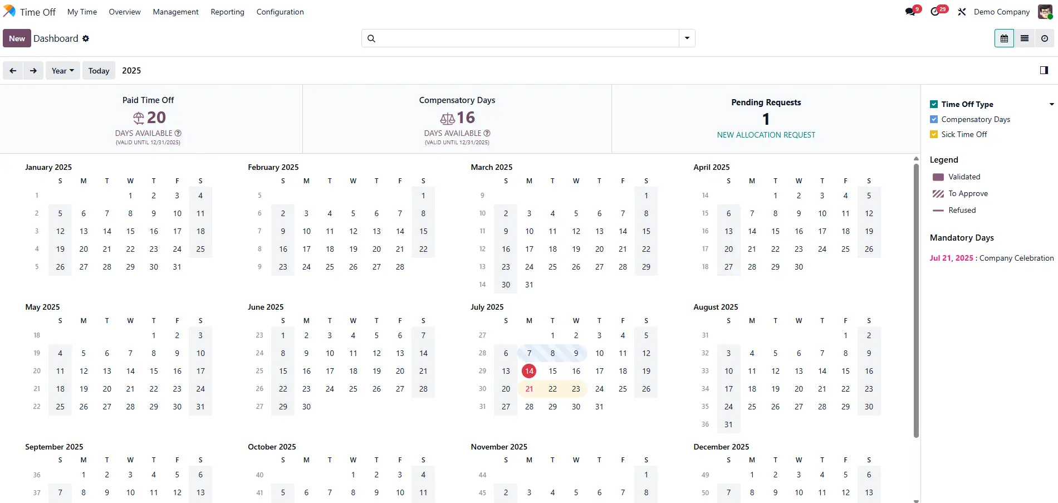Click the To Approve legend swatch
The width and height of the screenshot is (1058, 503).
pyautogui.click(x=938, y=194)
